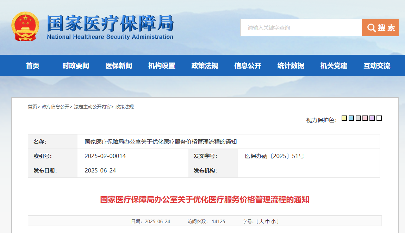Choose the white eye-protection color swatch
Screen dimensions: 405x233
coord(379,118)
